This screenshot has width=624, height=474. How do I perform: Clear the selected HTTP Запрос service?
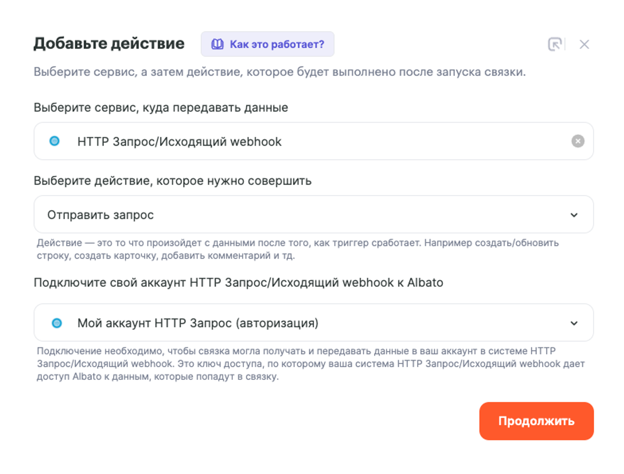[x=577, y=141]
